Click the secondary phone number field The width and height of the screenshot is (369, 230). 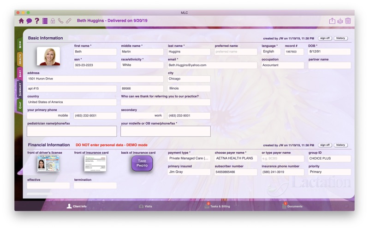click(189, 116)
